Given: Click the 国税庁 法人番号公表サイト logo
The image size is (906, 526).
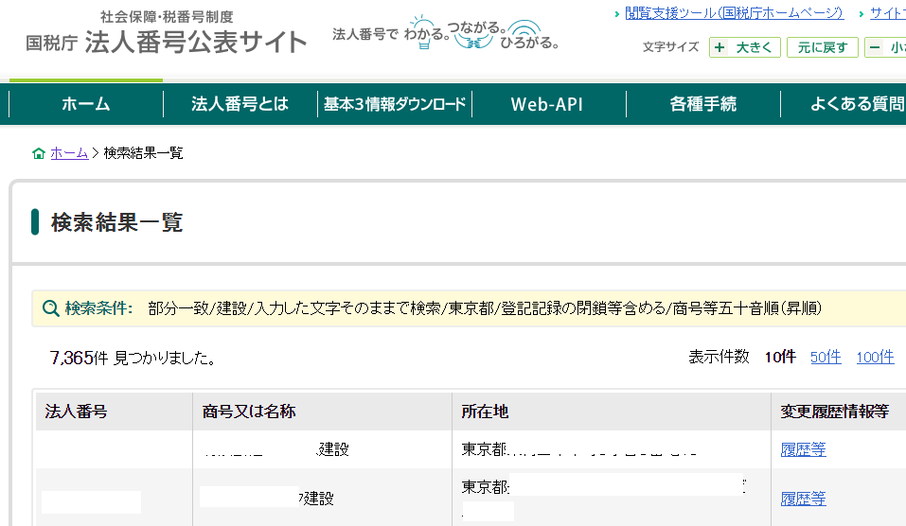Looking at the screenshot, I should click(x=167, y=33).
